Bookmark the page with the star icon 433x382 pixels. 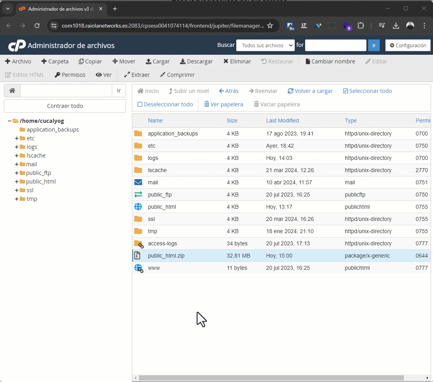point(270,25)
